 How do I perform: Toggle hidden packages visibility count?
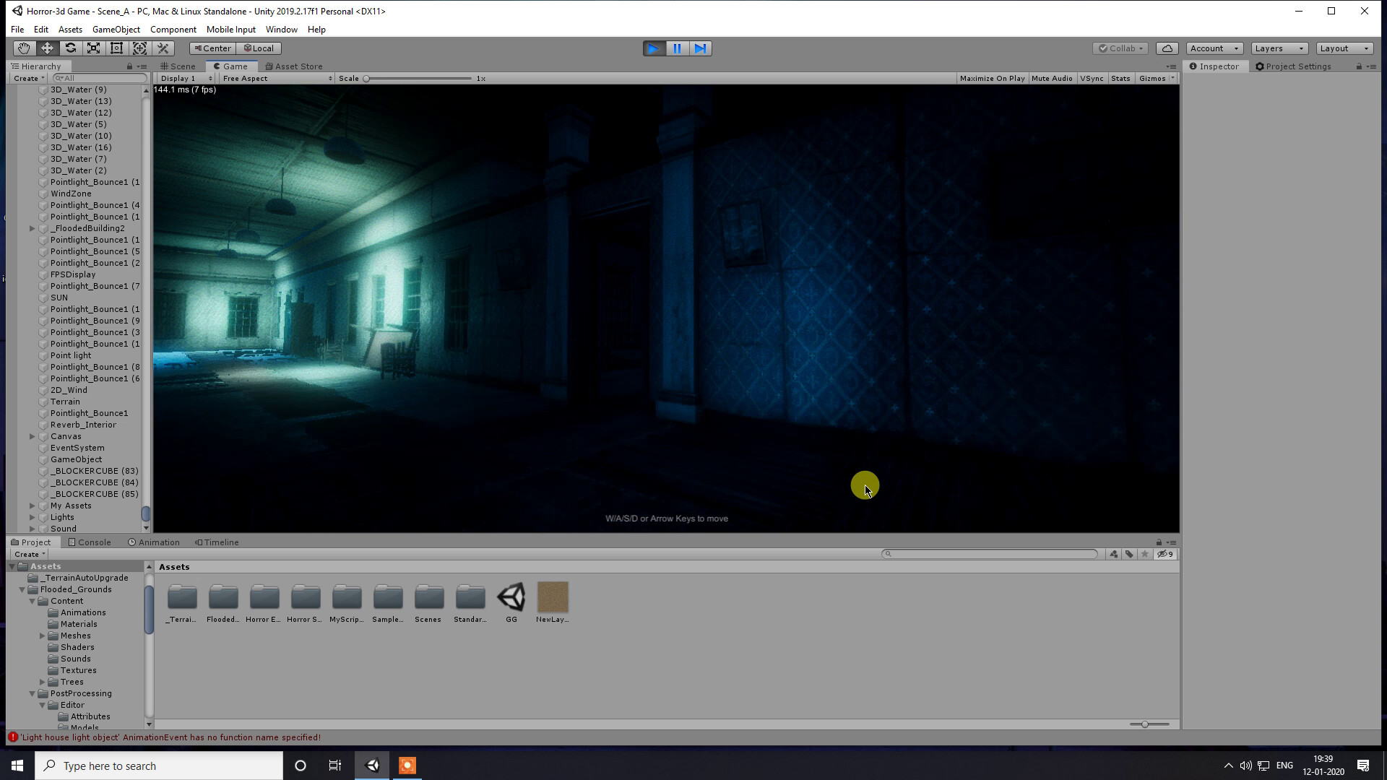click(1165, 554)
